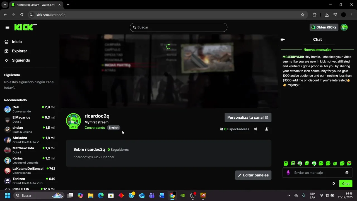Image resolution: width=357 pixels, height=201 pixels.
Task: Click Personaliza tu canal button
Action: point(248,118)
